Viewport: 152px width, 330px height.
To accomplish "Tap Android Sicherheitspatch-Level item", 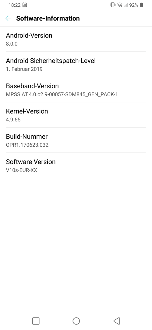I will click(76, 64).
